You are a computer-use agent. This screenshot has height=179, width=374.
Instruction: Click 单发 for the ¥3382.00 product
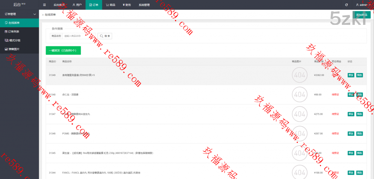[x=351, y=75]
